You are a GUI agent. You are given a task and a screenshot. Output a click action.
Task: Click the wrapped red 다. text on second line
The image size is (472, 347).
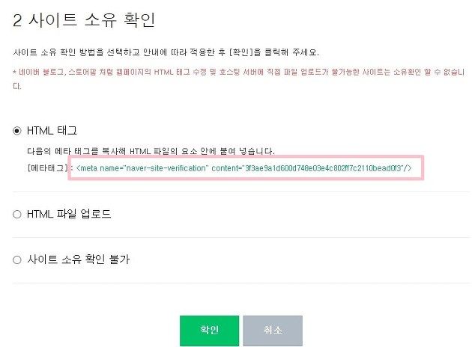click(17, 86)
